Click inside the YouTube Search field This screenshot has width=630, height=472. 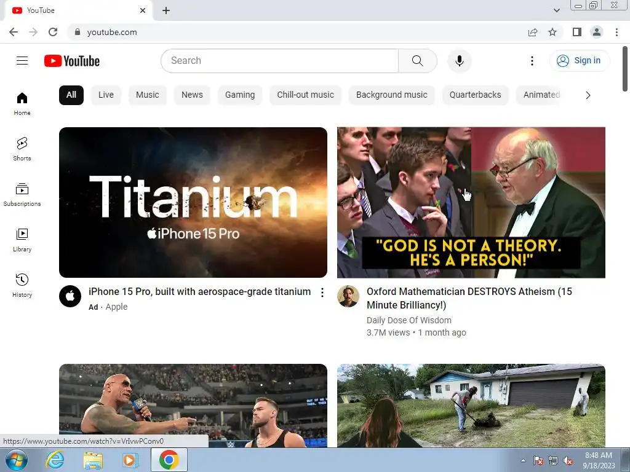(x=280, y=61)
